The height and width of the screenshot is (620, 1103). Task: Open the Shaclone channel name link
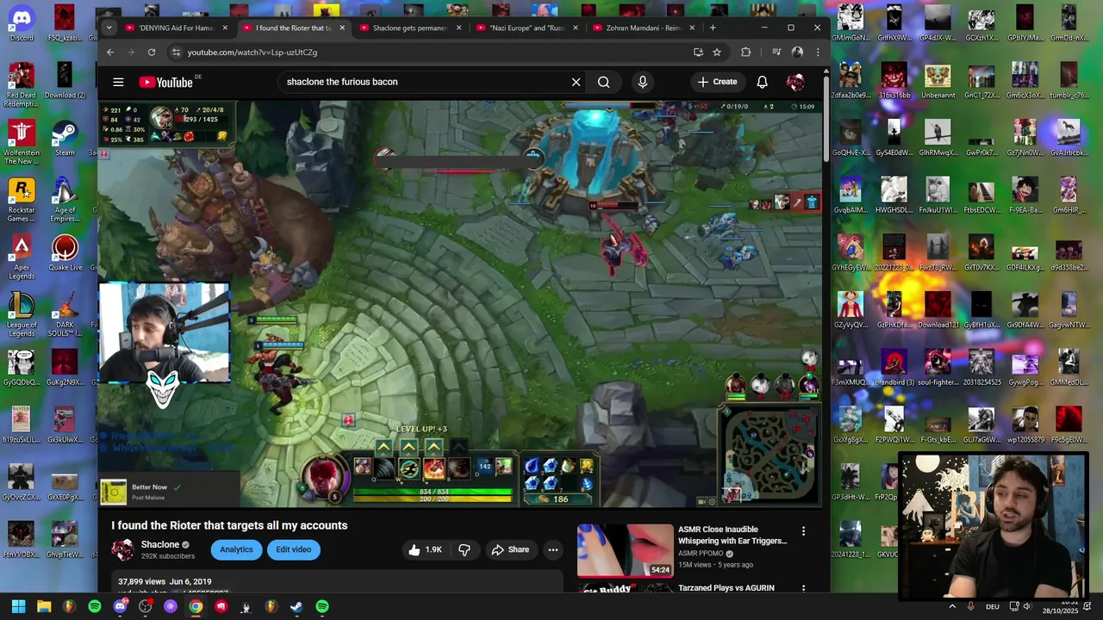coord(160,544)
